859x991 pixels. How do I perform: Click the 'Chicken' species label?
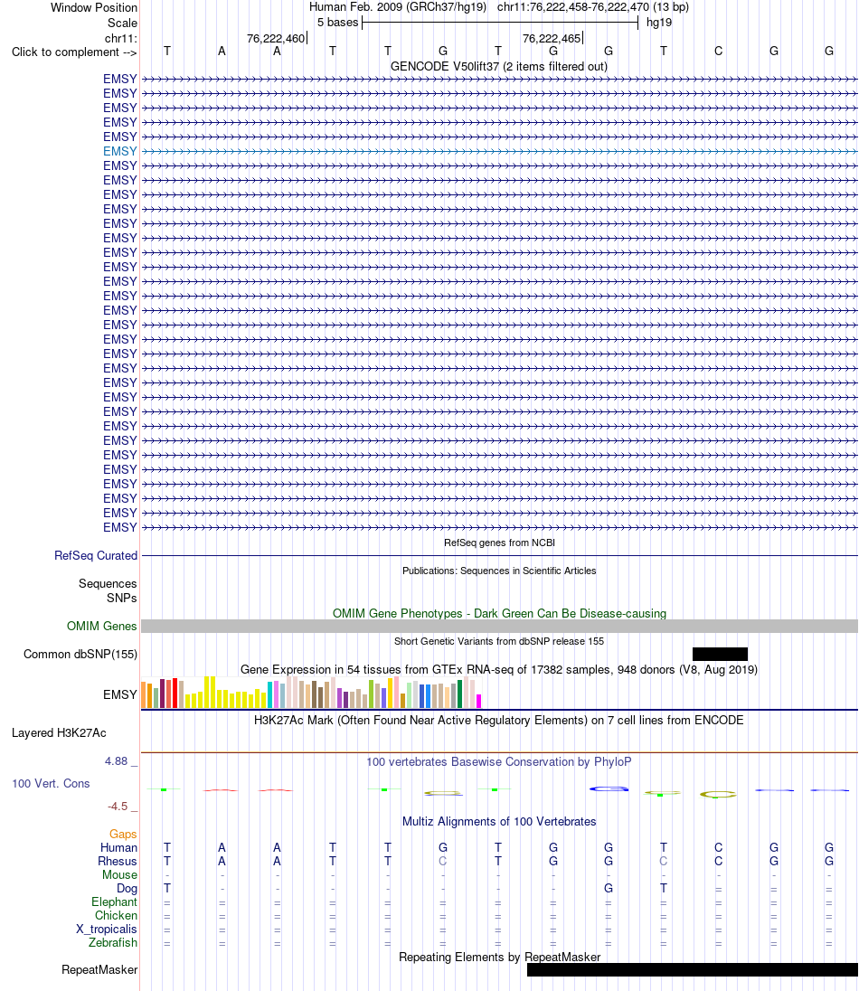(117, 916)
